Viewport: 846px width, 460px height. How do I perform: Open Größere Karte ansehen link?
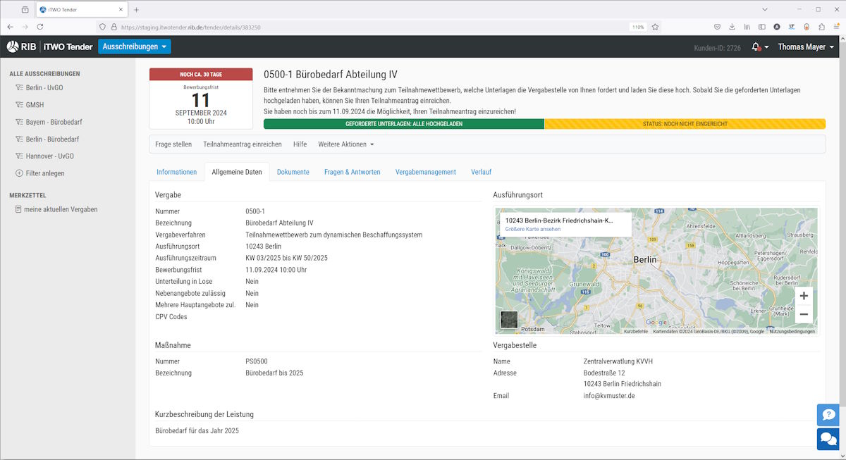(x=533, y=229)
